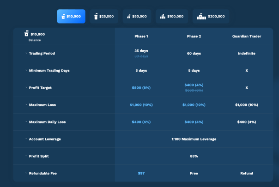Click the Phase 2 column header

(x=194, y=36)
